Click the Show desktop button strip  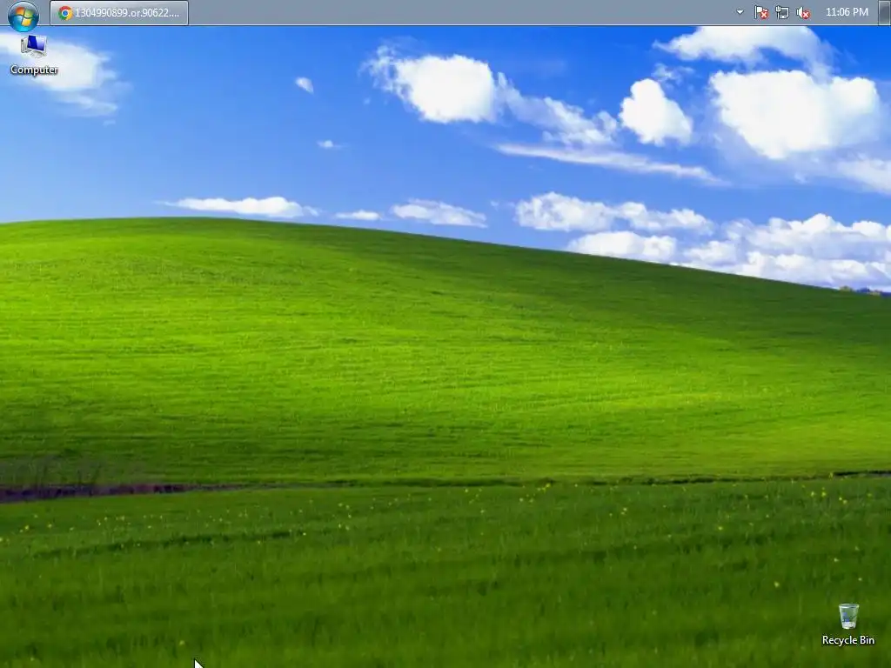pyautogui.click(x=884, y=12)
